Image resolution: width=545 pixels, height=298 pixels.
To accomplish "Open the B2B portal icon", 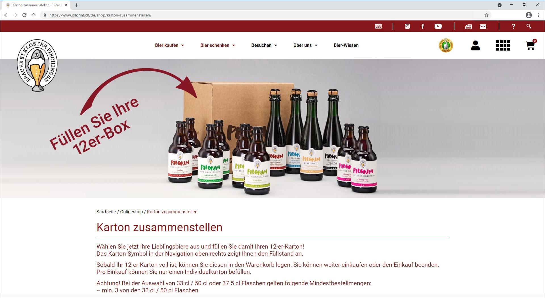I will click(378, 26).
